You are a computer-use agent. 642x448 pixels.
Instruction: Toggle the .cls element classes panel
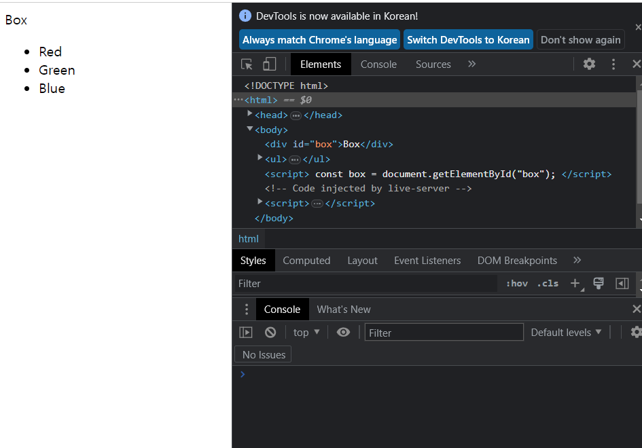548,283
